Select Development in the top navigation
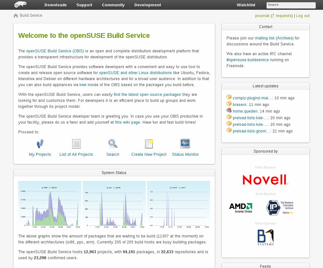Image resolution: width=323 pixels, height=268 pixels. 148,5
